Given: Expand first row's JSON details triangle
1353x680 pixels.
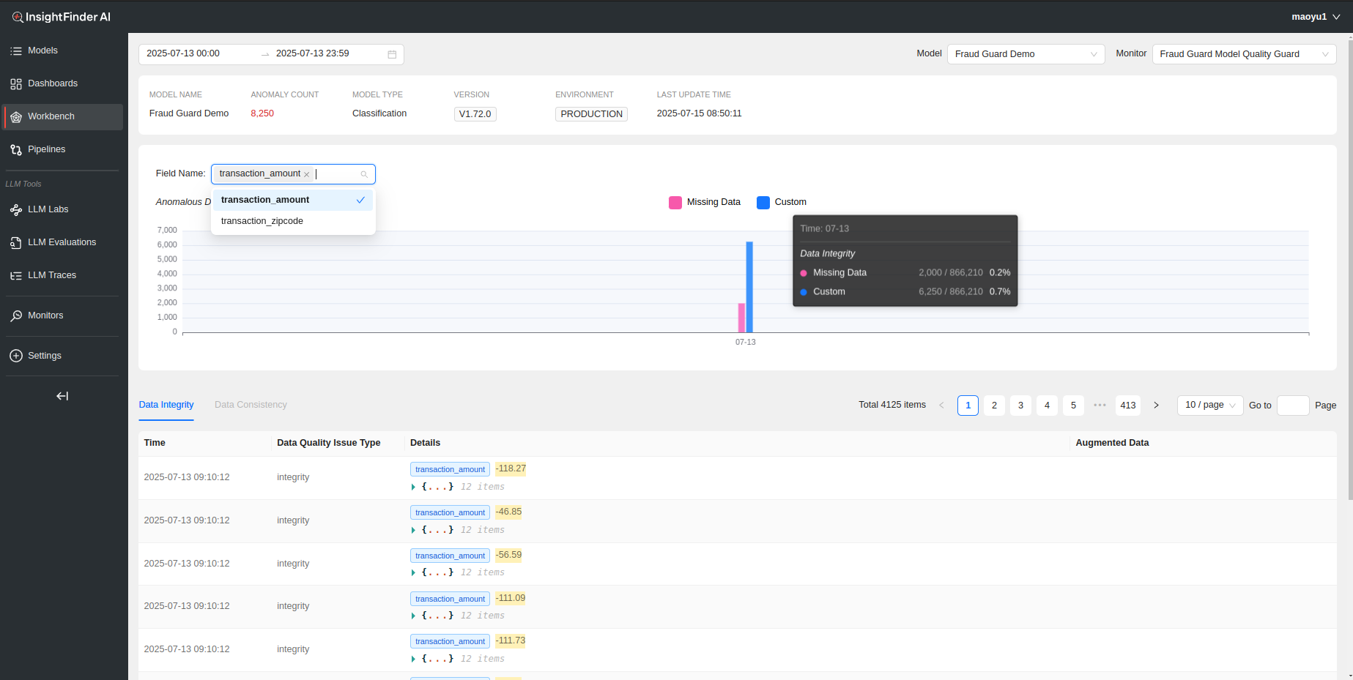Looking at the screenshot, I should coord(413,487).
